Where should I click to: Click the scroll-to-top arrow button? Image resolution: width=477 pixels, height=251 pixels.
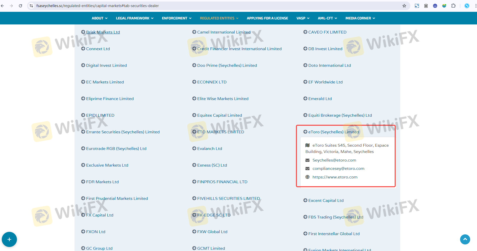(x=465, y=239)
